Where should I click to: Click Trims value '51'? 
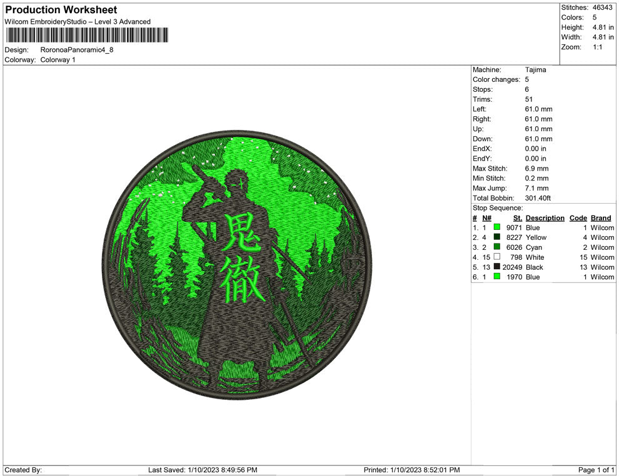coord(528,99)
